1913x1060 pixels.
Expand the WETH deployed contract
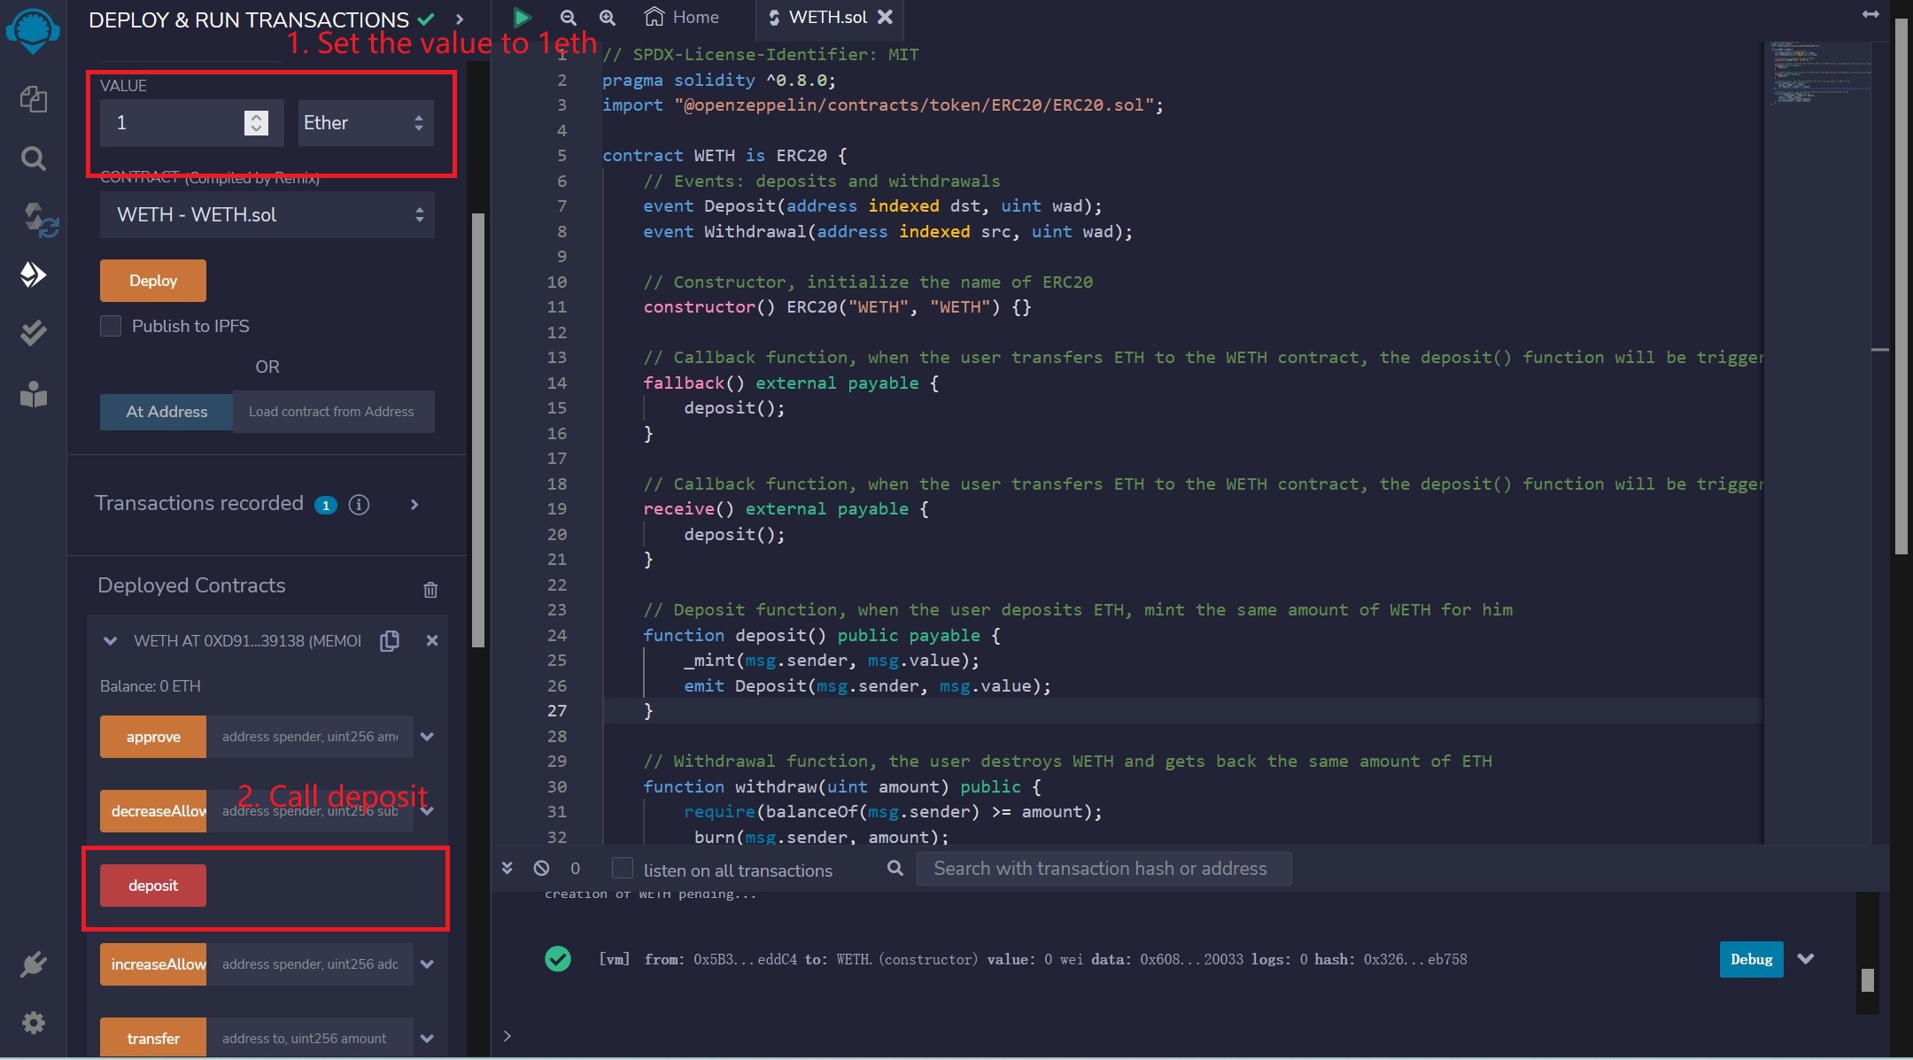click(x=111, y=641)
